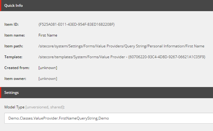Viewport: 213px width, 131px height.
Task: Collapse the Settings section header
Action: tap(11, 93)
